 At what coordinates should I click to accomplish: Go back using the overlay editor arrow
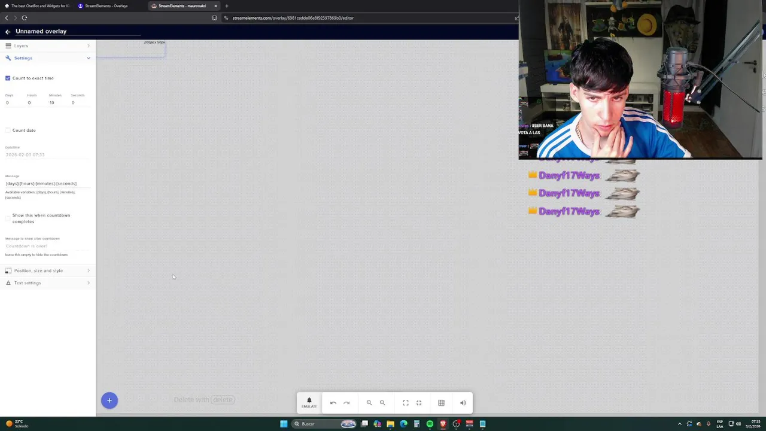click(8, 31)
